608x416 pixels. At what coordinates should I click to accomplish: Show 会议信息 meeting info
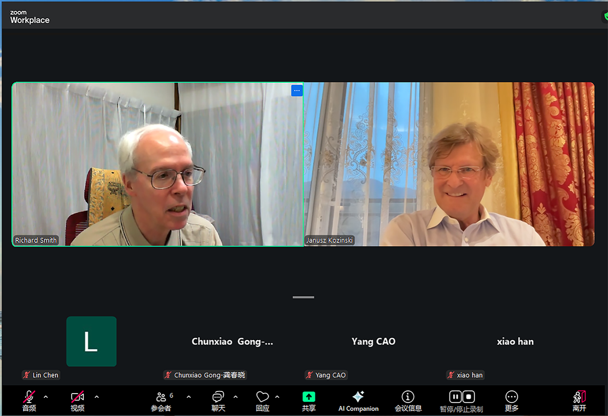tap(408, 401)
